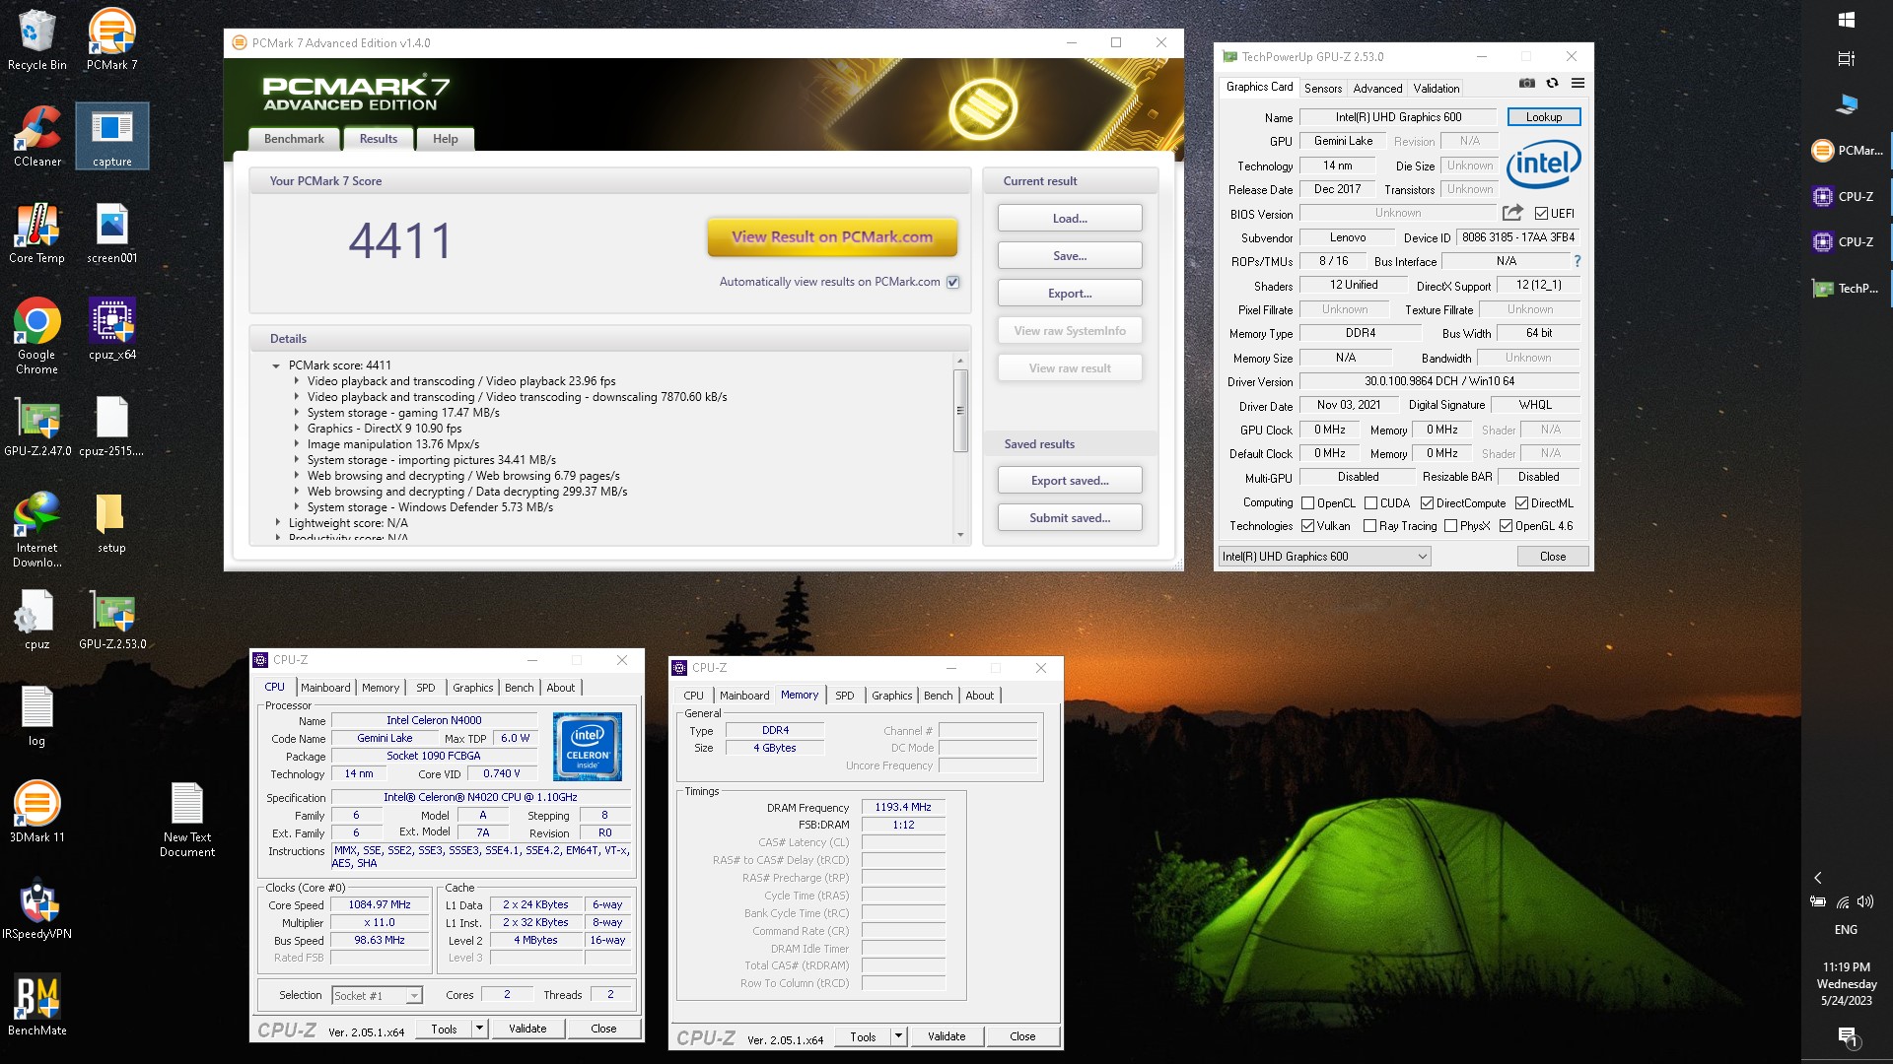Open the GPU-Z hamburger menu icon
Viewport: 1893px width, 1064px height.
coord(1577,83)
